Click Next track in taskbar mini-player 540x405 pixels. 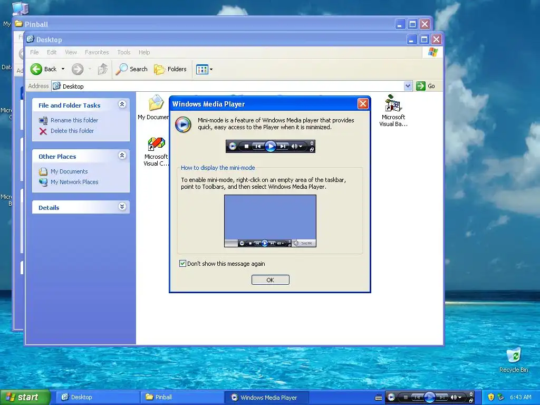[442, 398]
